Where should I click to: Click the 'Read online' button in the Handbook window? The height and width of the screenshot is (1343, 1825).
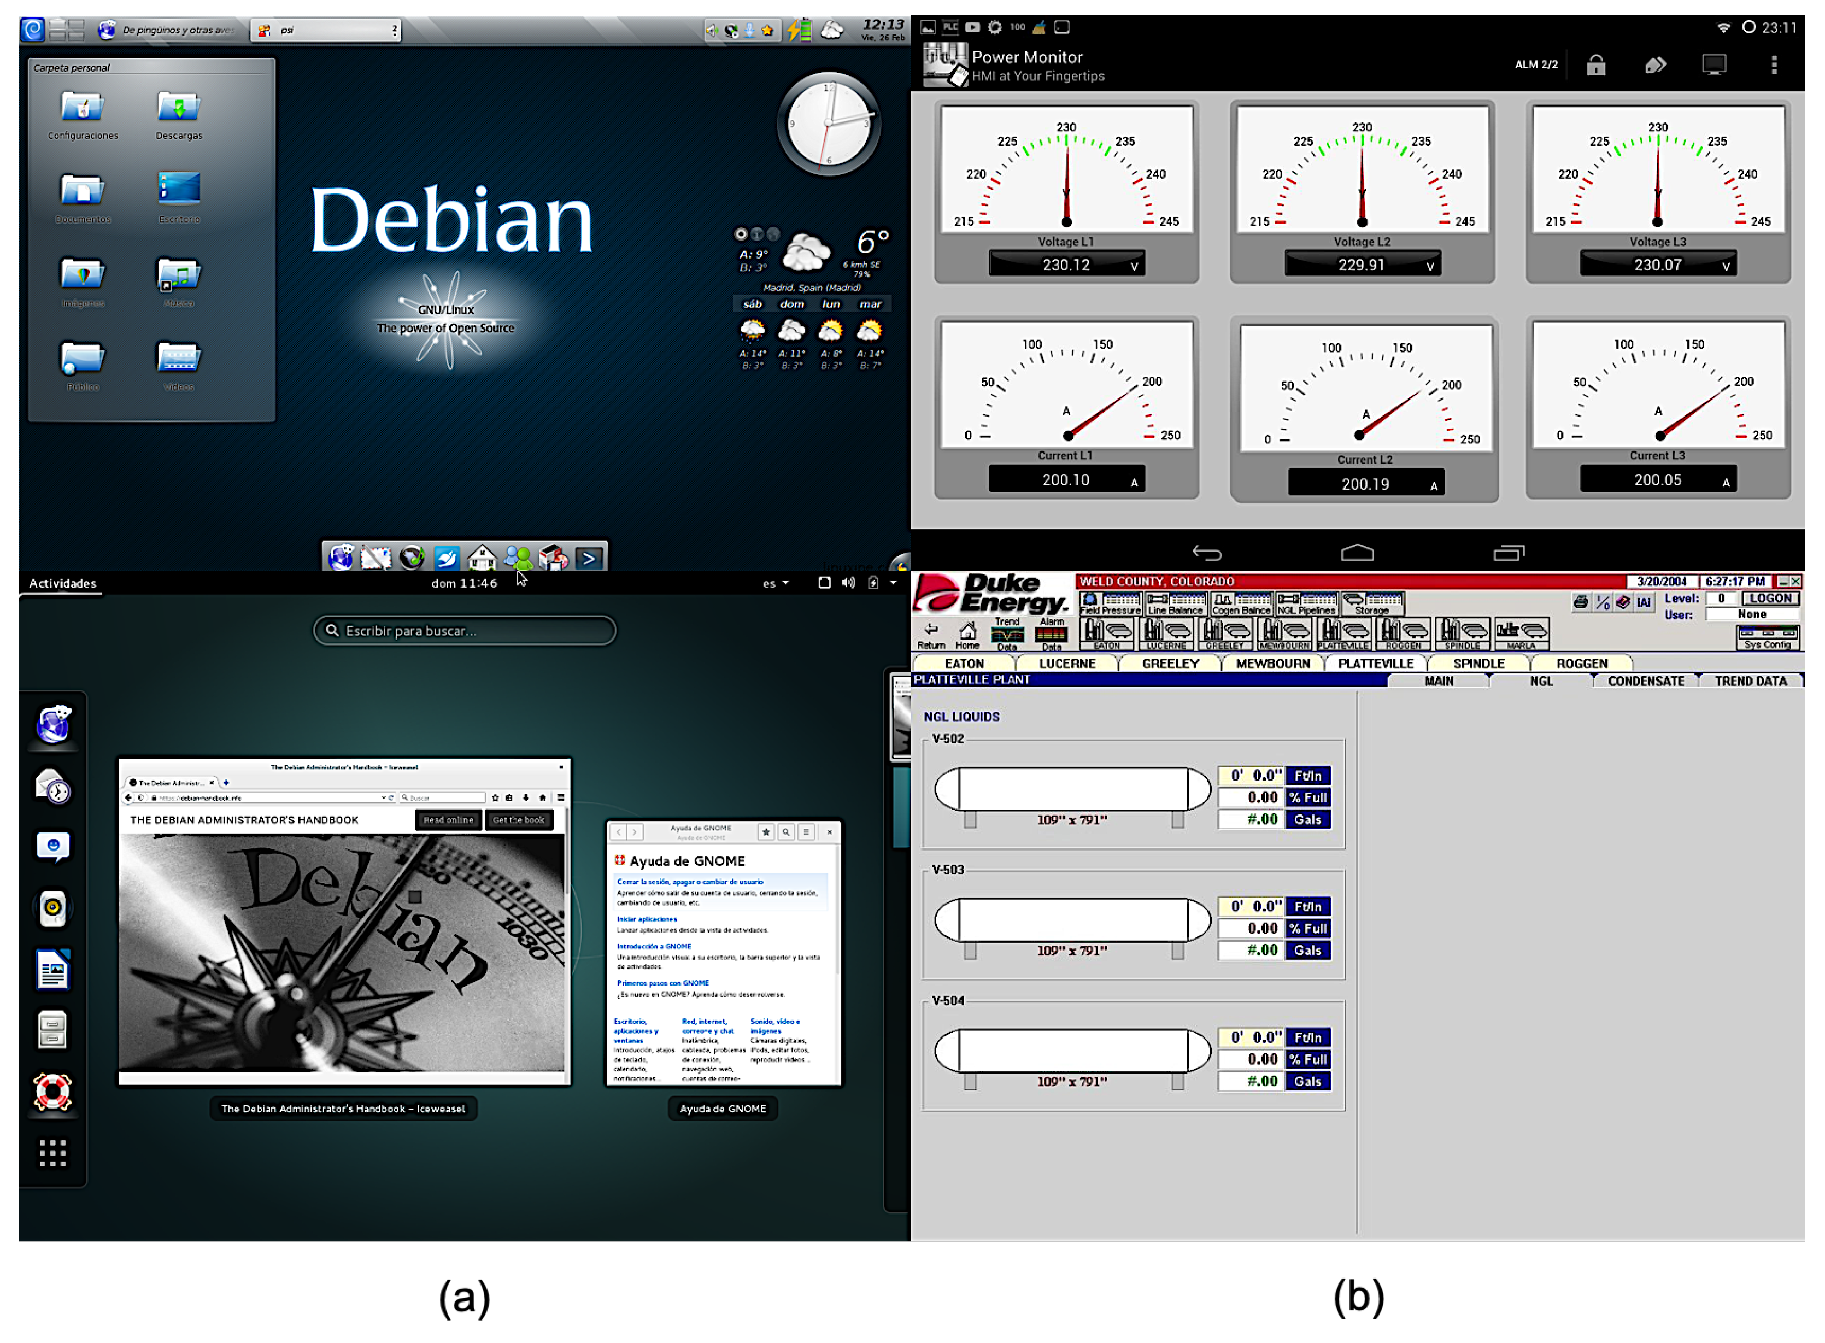coord(448,819)
